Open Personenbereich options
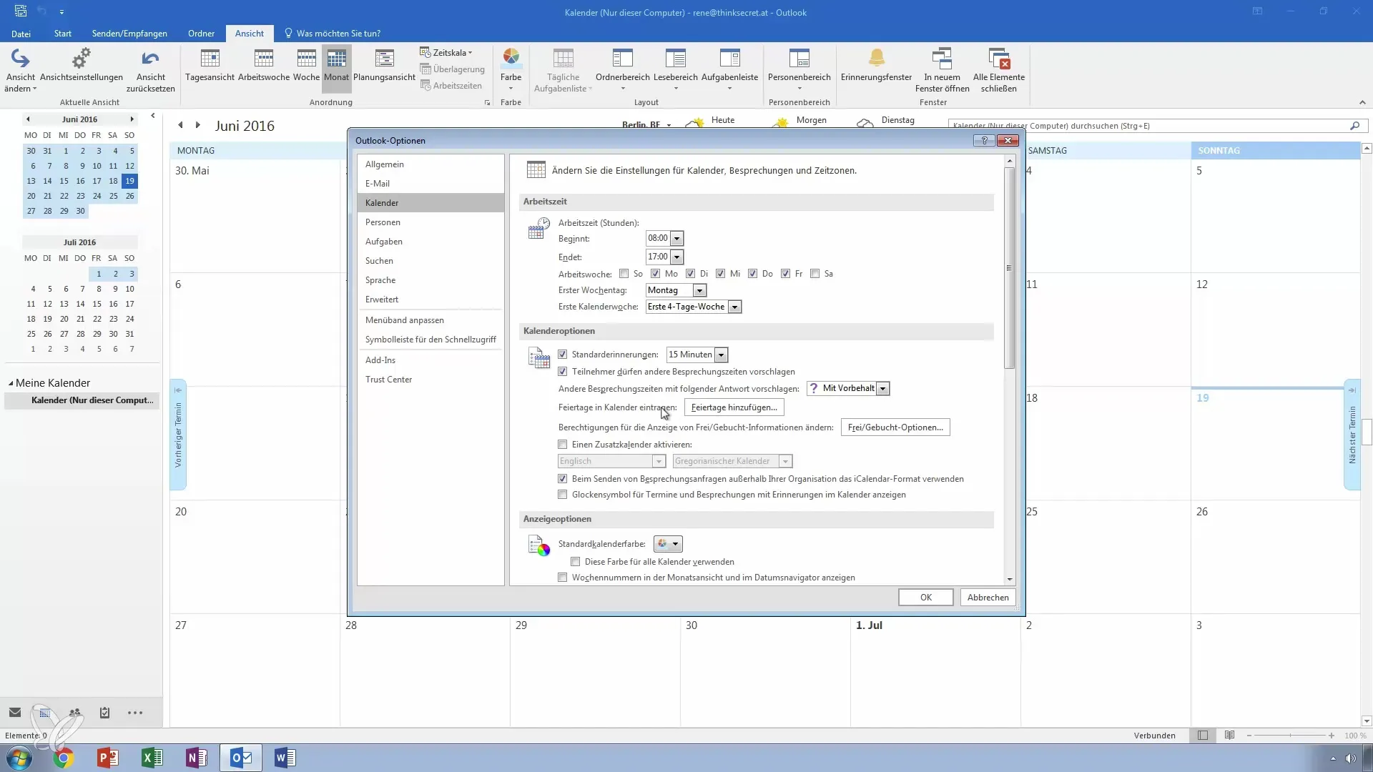1373x772 pixels. pyautogui.click(x=799, y=70)
